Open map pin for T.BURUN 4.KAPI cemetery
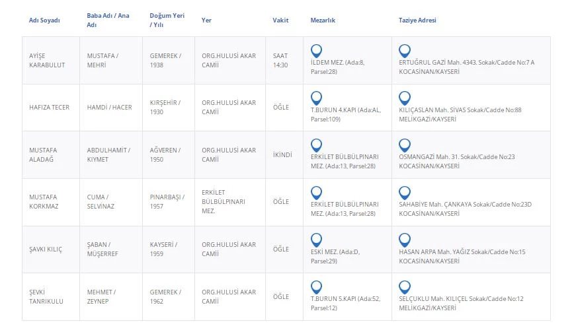 pyautogui.click(x=316, y=98)
